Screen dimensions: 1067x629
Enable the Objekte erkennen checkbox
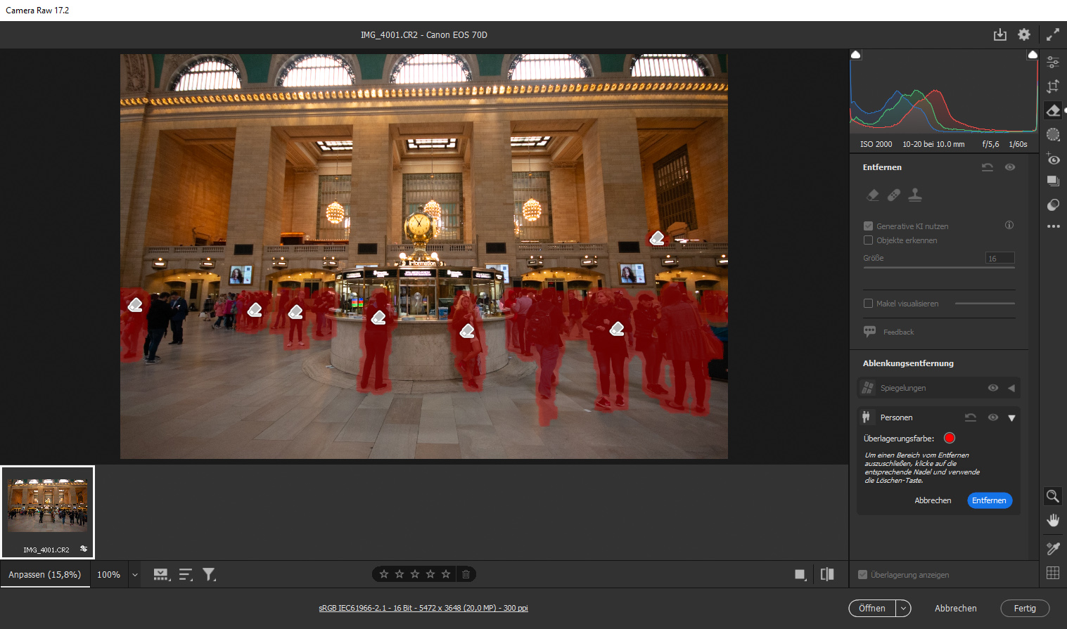[868, 240]
